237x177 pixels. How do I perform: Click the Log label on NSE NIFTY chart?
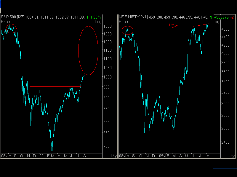click(216, 22)
